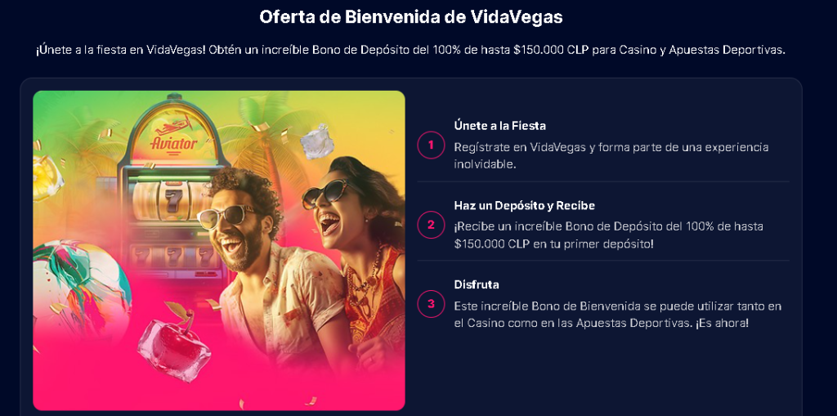The image size is (837, 416).
Task: Click the step 1 circle icon
Action: point(431,145)
